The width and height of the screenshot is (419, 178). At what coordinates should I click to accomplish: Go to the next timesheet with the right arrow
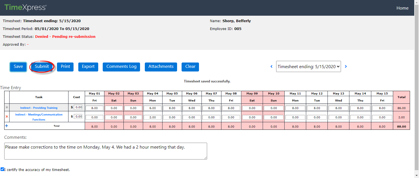(x=346, y=66)
